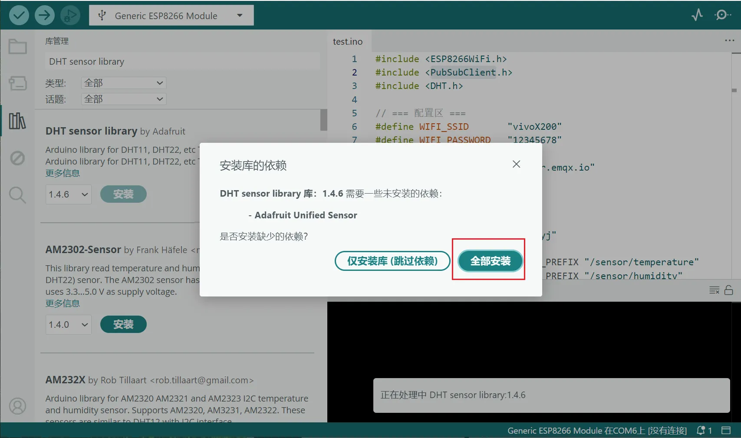
Task: Select the test.ino editor tab
Action: point(348,42)
